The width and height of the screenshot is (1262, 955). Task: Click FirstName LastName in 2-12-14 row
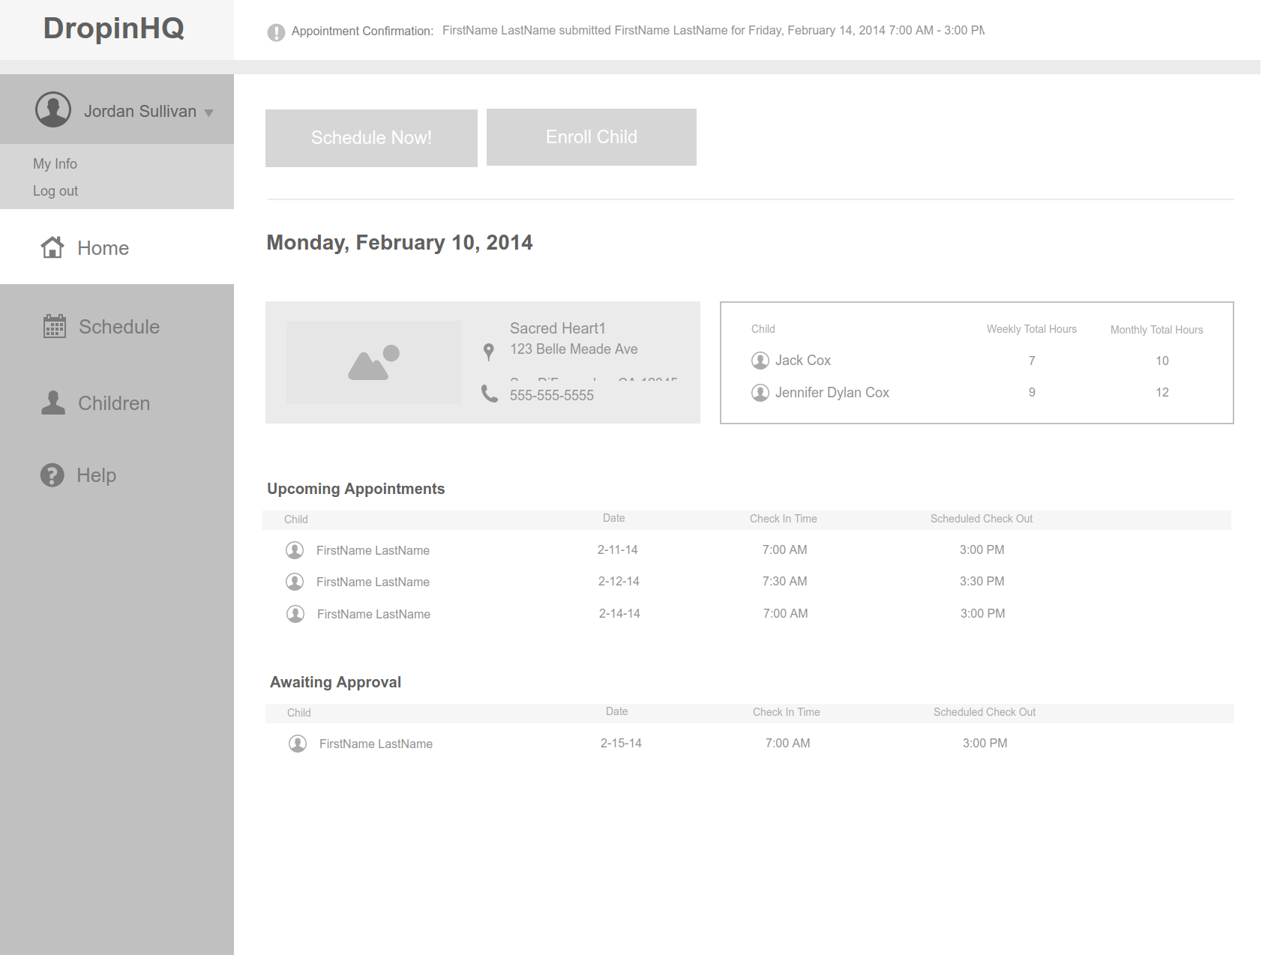[373, 582]
